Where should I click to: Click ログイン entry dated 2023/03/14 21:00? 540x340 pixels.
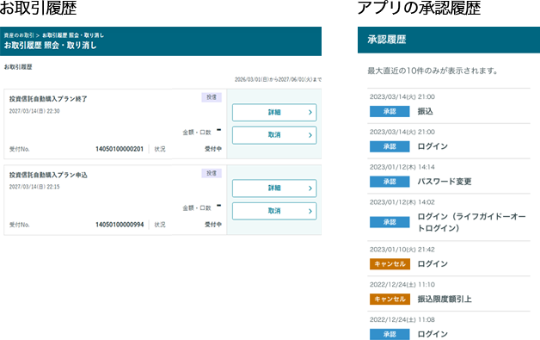pos(433,146)
